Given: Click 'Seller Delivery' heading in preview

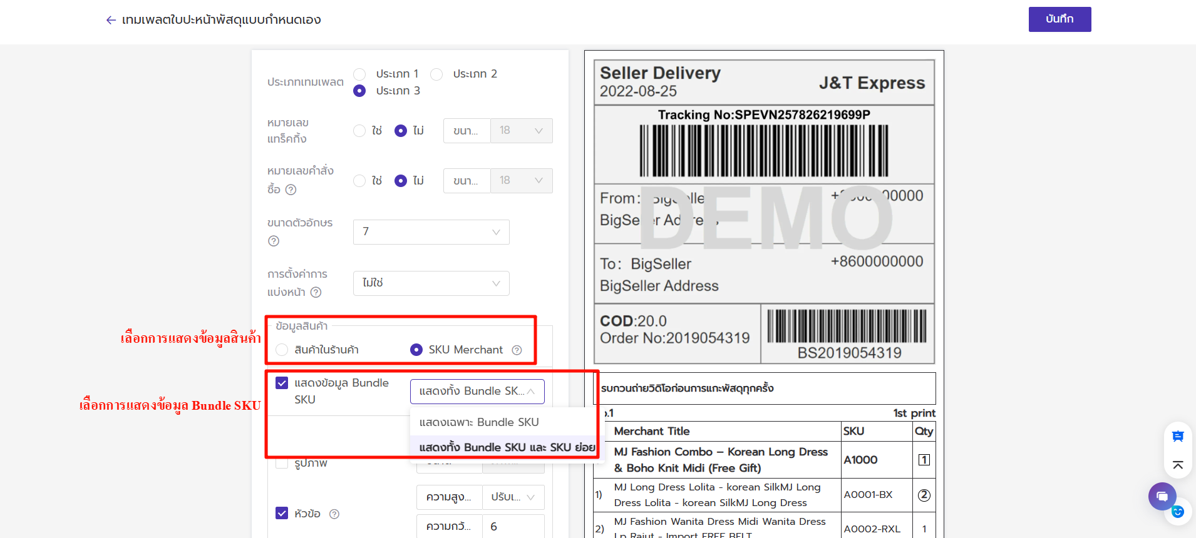Looking at the screenshot, I should [660, 73].
